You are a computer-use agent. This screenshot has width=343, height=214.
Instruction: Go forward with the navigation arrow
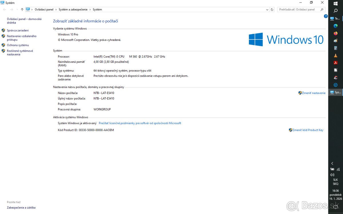click(12, 9)
